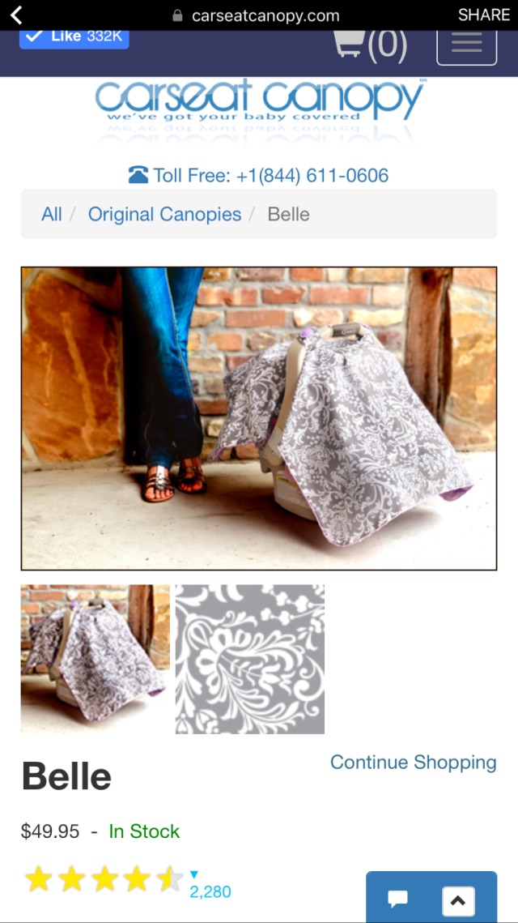Expand ratings with the small blue triangle
The height and width of the screenshot is (923, 518).
(194, 874)
